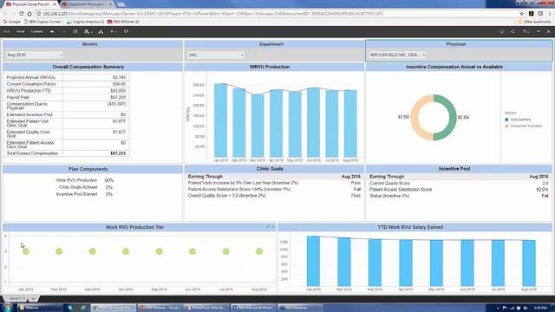
Task: Click the Total Earned green legend swatch
Action: [x=506, y=120]
